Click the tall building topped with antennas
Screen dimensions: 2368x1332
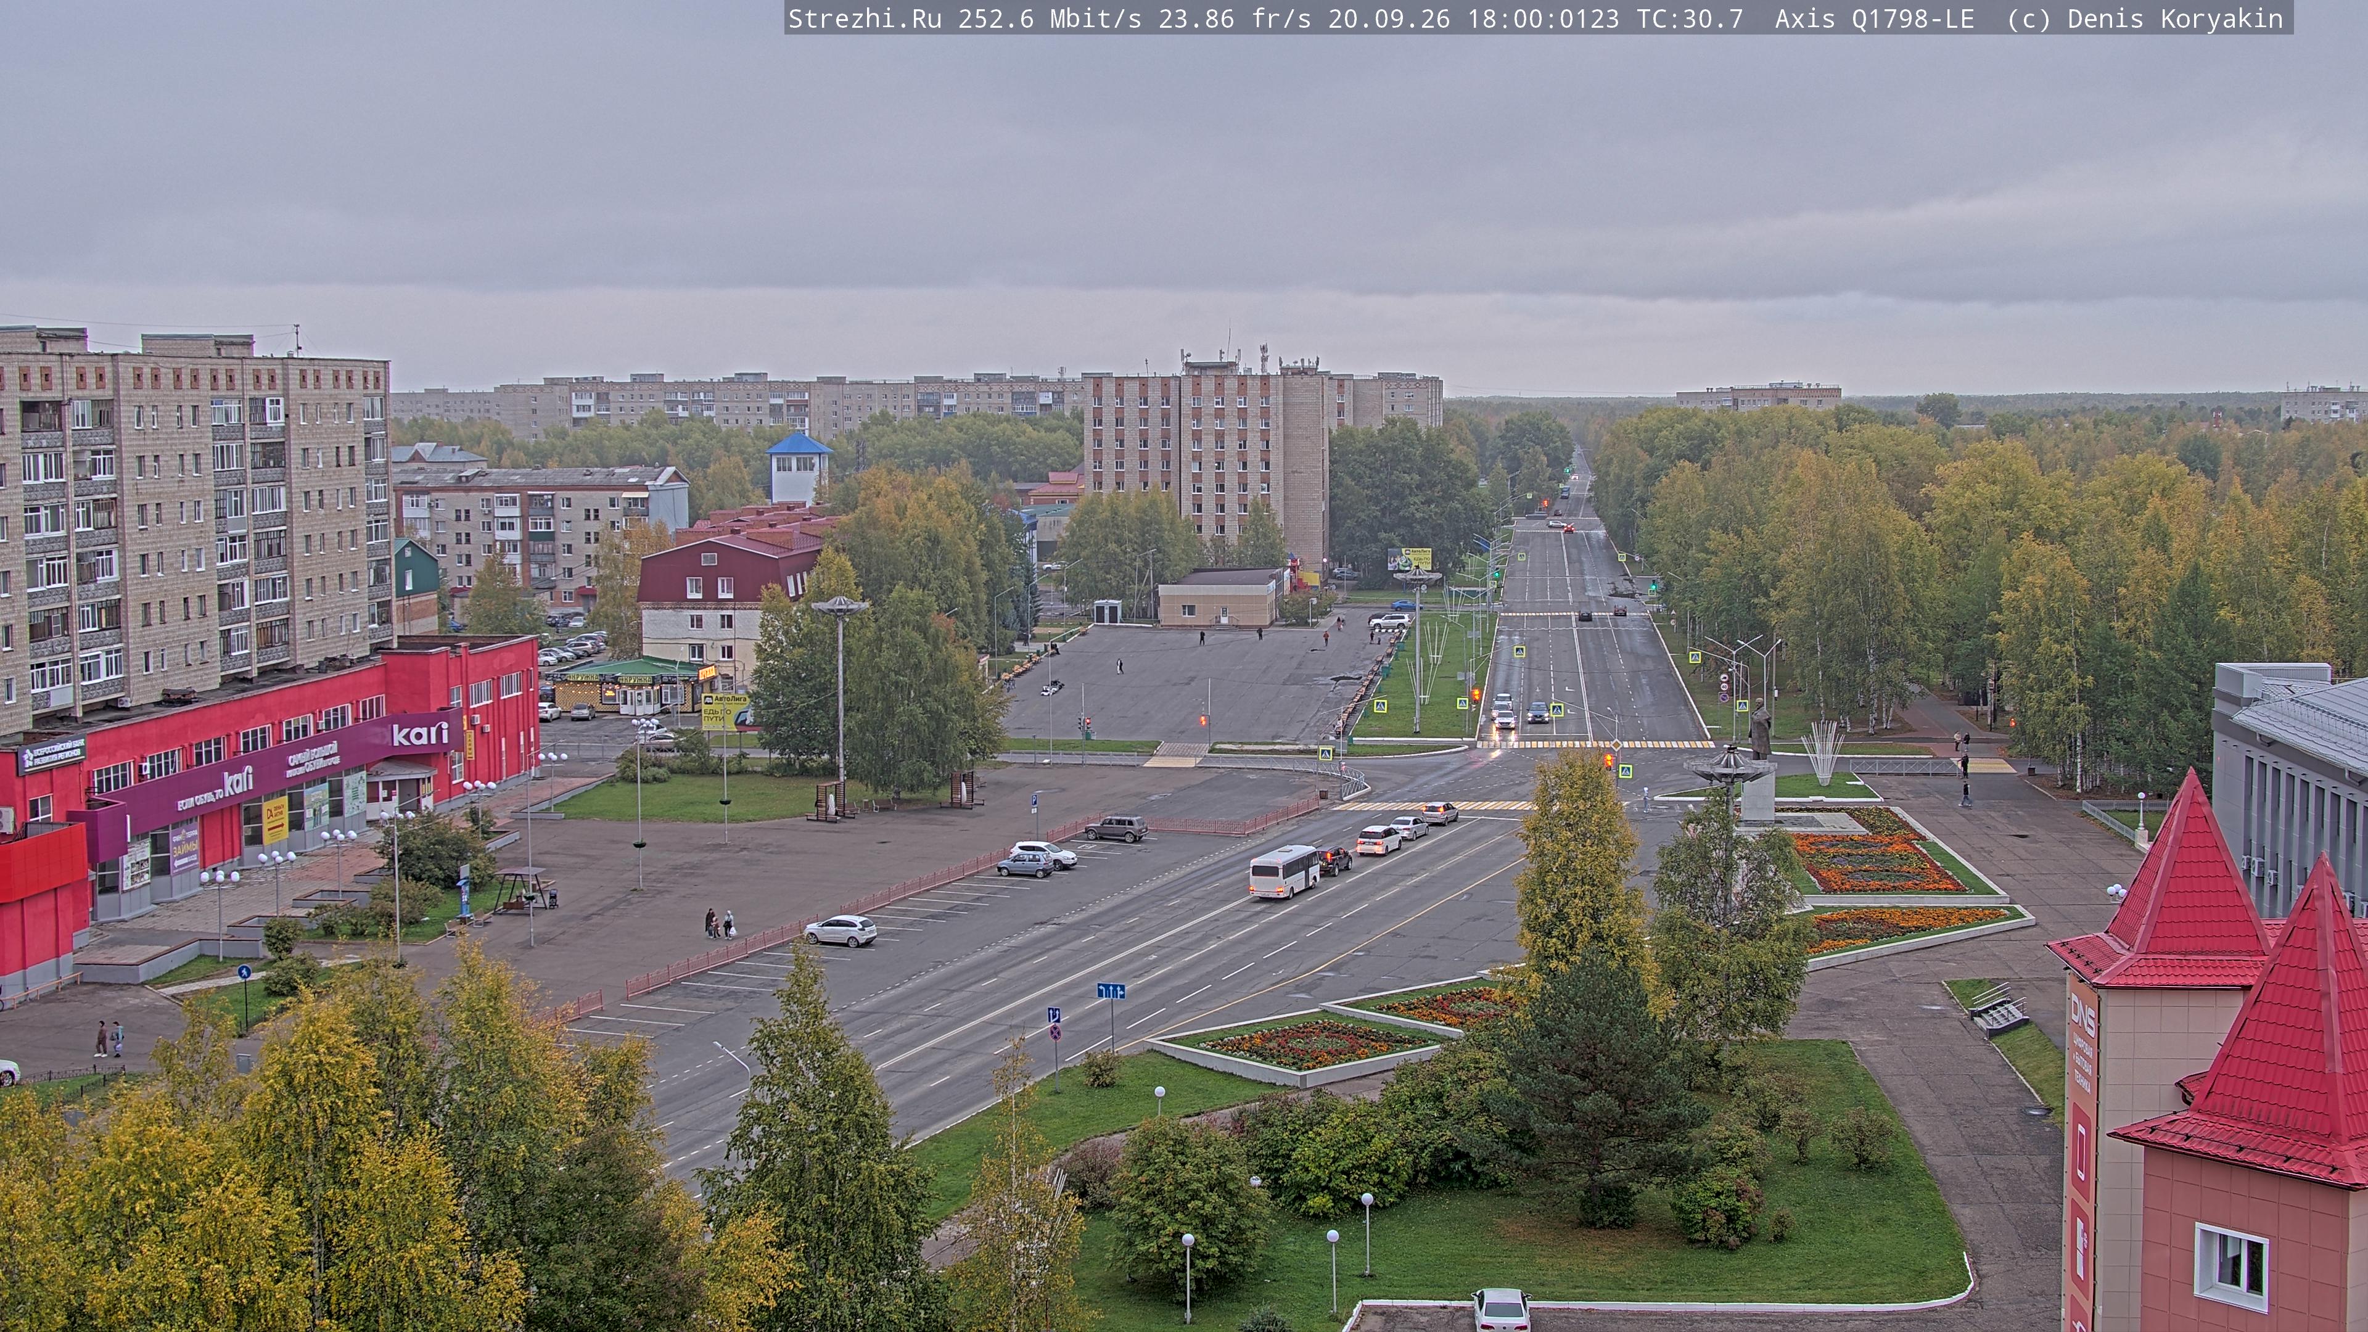(x=1205, y=459)
